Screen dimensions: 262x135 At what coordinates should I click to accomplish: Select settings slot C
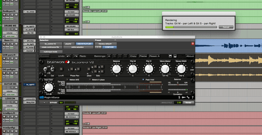point(120,56)
